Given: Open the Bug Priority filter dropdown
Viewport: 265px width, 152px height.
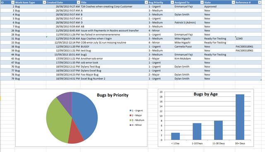Looking at the screenshot, I should [x=172, y=2].
